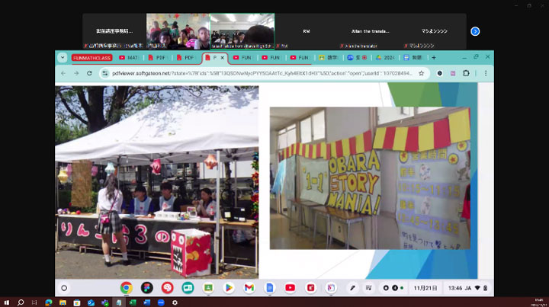Viewport: 549px width, 307px height.
Task: Click the pdfviewer.softgateon.net address bar
Action: pos(262,73)
